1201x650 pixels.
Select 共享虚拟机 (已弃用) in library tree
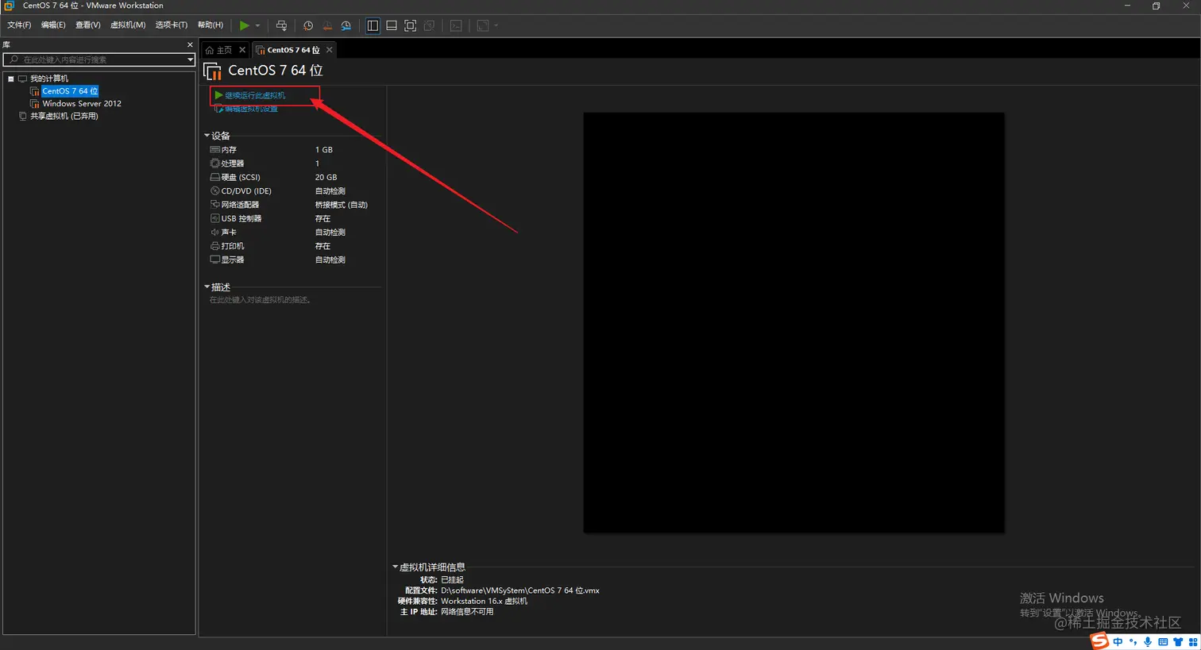point(64,116)
